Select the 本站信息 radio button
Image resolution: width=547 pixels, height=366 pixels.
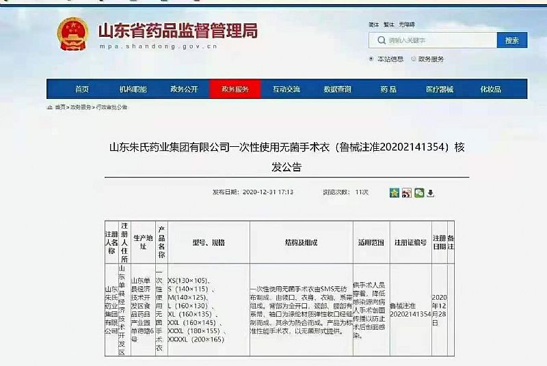371,59
